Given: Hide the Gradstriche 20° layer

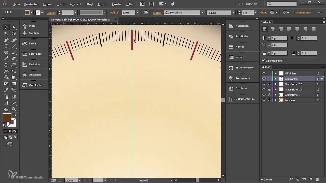Looking at the screenshot, I should tap(264, 84).
